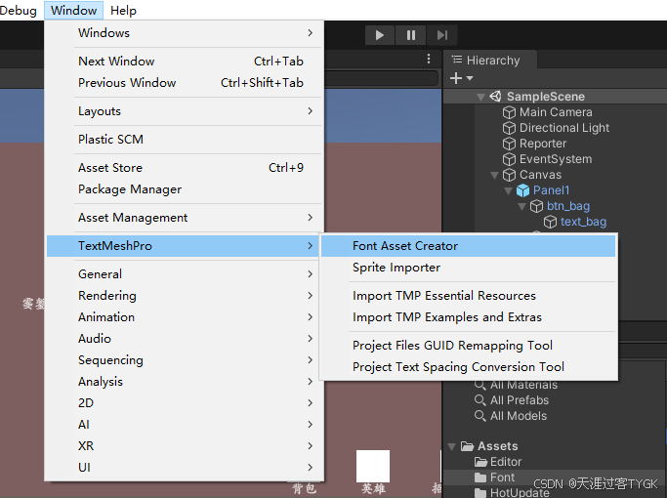667x498 pixels.
Task: Click the Reporter cube icon
Action: 509,144
